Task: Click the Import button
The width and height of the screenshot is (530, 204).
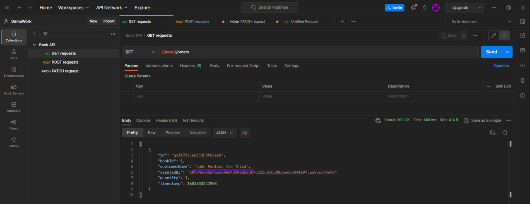Action: pos(109,22)
